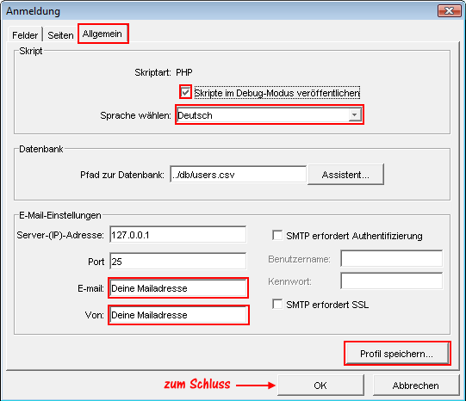
Task: Expand the Sprache wählen dropdown arrow
Action: click(x=354, y=114)
